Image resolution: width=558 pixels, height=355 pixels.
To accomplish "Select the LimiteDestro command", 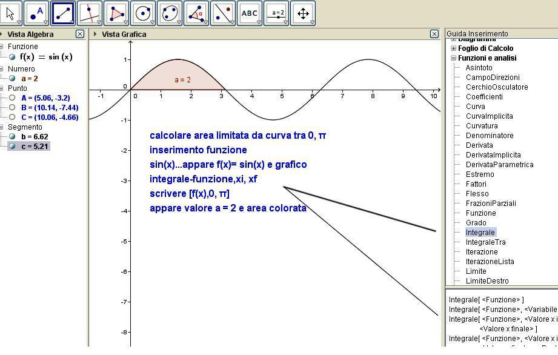I will click(487, 280).
